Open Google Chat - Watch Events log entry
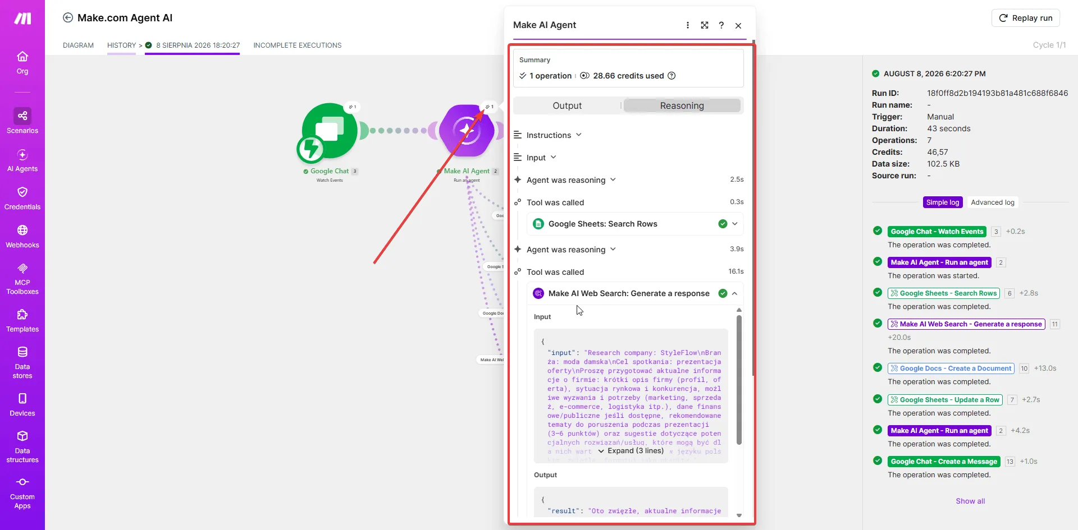The width and height of the screenshot is (1078, 530). click(x=937, y=232)
